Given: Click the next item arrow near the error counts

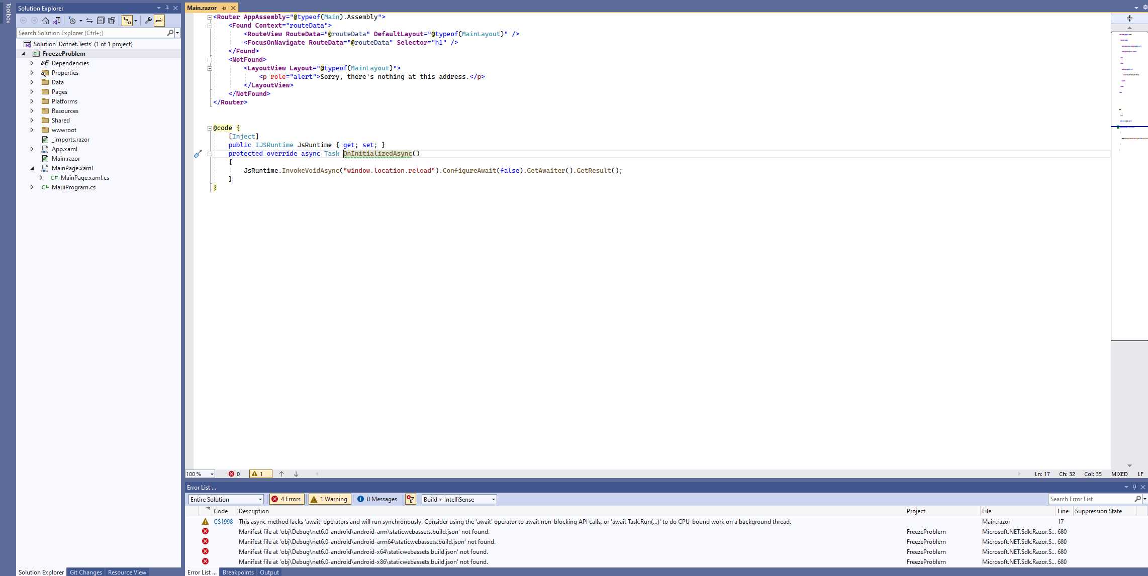Looking at the screenshot, I should 296,474.
